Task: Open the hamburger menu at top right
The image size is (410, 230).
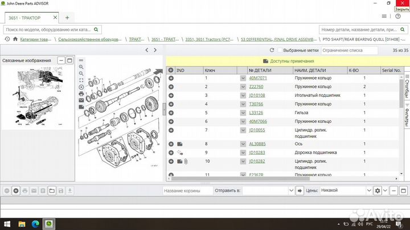Action: [384, 16]
